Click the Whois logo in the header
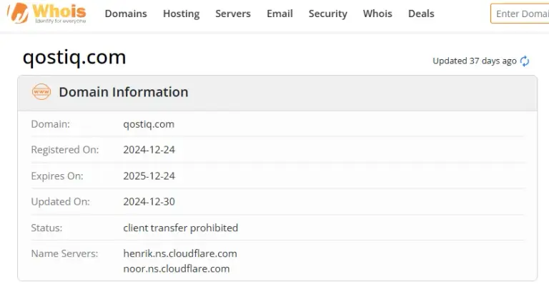This screenshot has width=549, height=284. [x=46, y=13]
